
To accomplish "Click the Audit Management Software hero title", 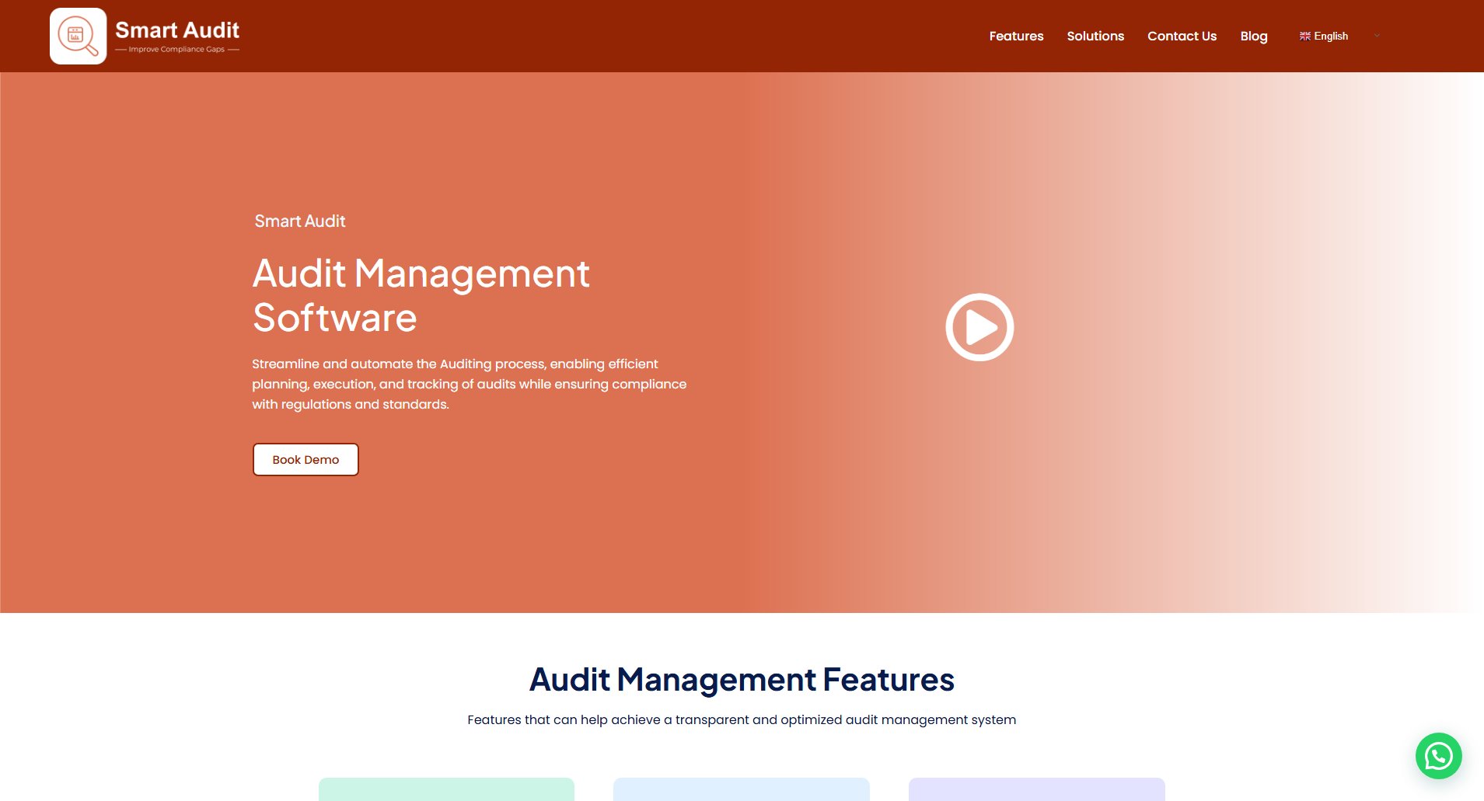I will click(421, 295).
